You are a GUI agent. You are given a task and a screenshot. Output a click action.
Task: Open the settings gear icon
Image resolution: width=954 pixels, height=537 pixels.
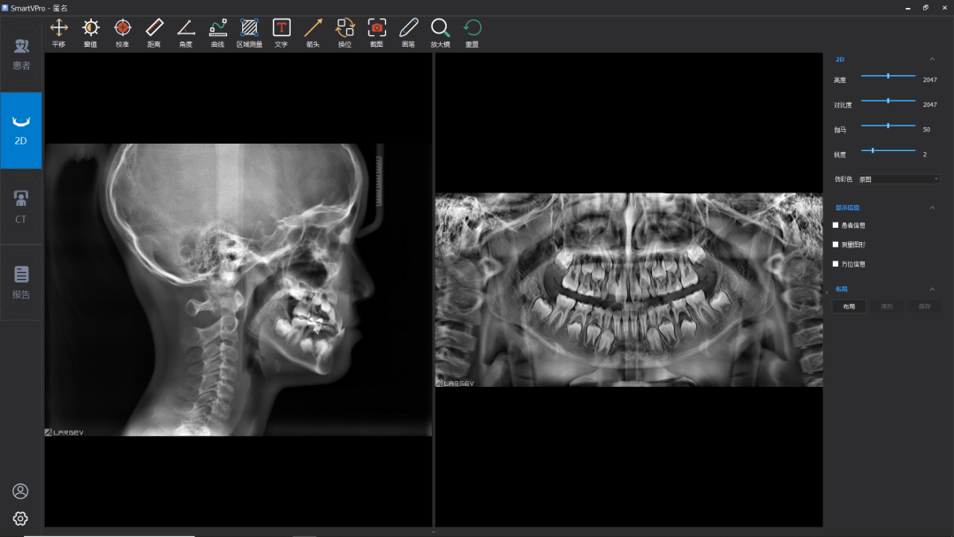(20, 518)
